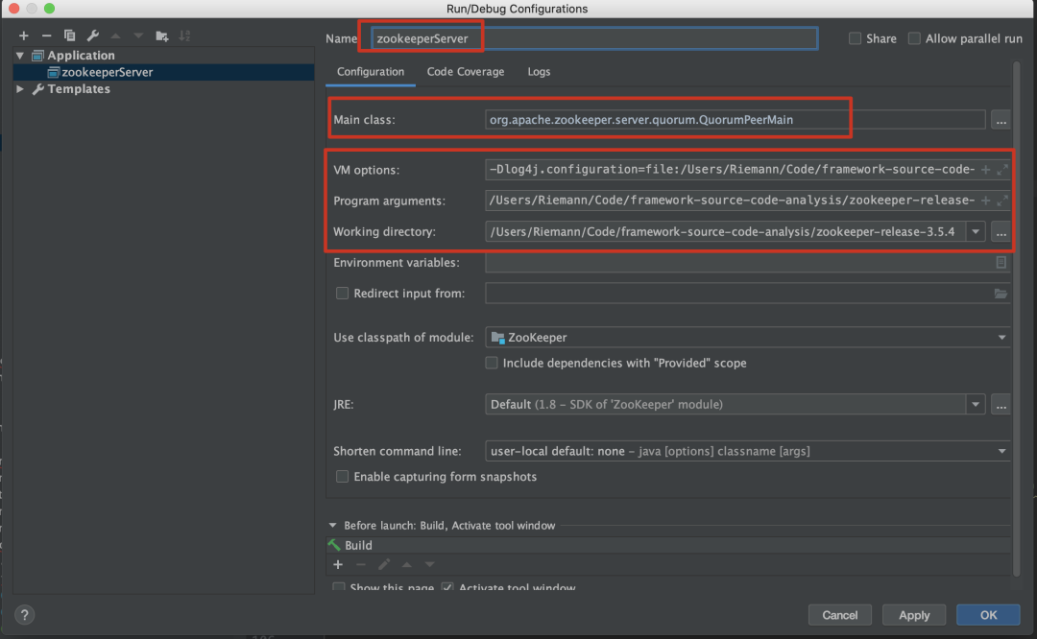Remove the before launch task minus icon
Image resolution: width=1037 pixels, height=639 pixels.
pyautogui.click(x=360, y=564)
